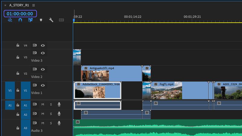
Task: Click fx badge on A005_C029 video clip
Action: pyautogui.click(x=219, y=84)
